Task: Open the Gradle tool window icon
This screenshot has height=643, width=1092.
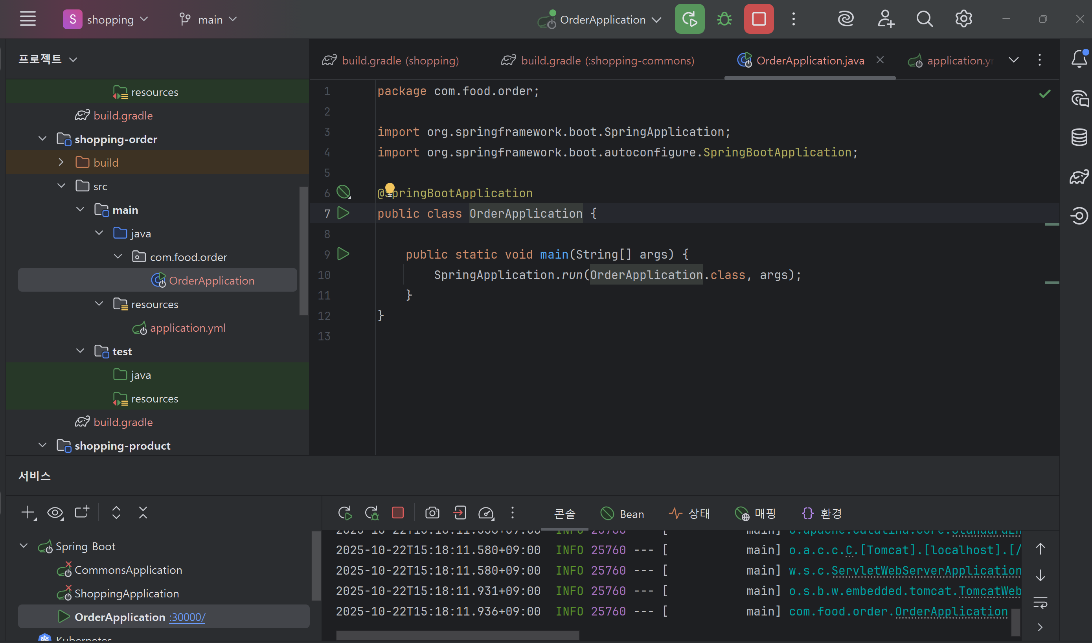Action: coord(1079,177)
